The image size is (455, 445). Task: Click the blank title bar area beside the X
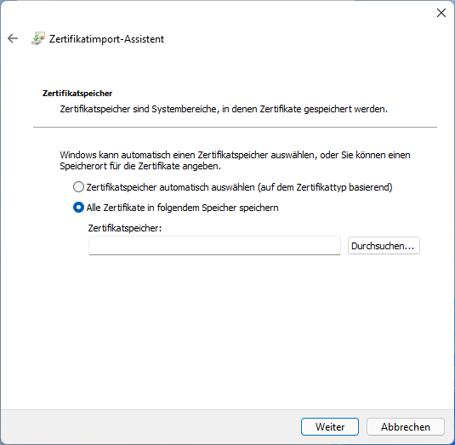click(232, 13)
